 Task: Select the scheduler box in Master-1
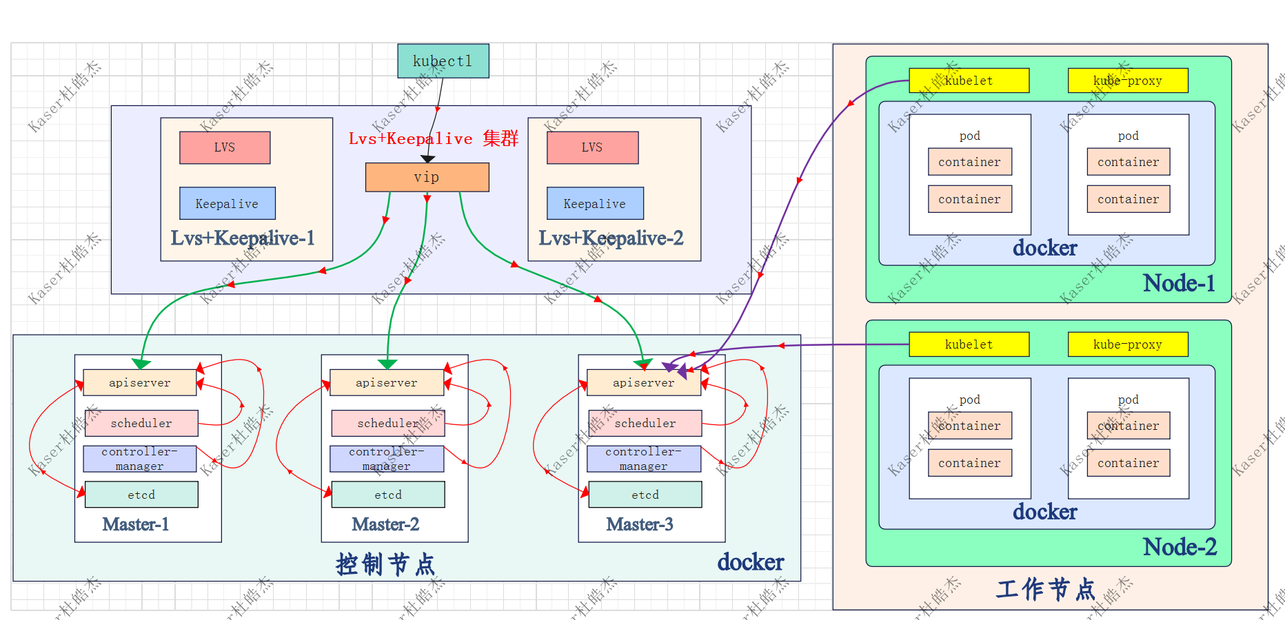(141, 423)
